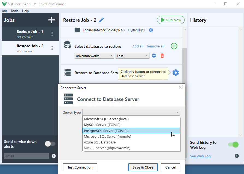Click the Local/Network Folder icon
Image resolution: width=244 pixels, height=174 pixels.
pyautogui.click(x=77, y=30)
